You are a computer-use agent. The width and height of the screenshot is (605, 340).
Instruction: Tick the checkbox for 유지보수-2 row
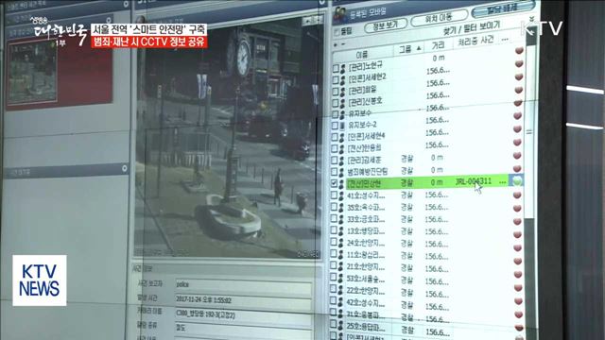[335, 126]
